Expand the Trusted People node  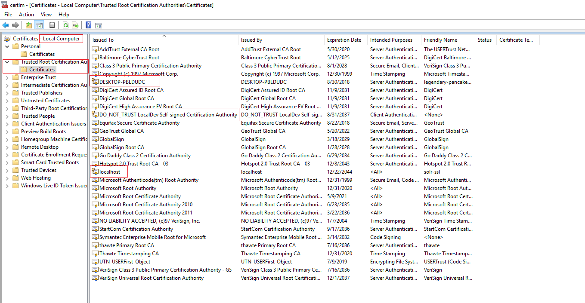pyautogui.click(x=7, y=116)
